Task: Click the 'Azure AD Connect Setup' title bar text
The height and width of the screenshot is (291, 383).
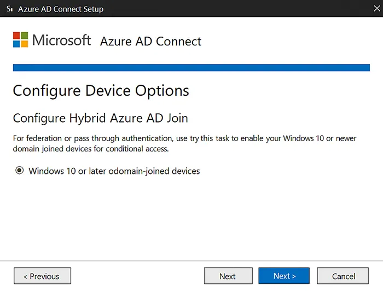Action: click(60, 9)
